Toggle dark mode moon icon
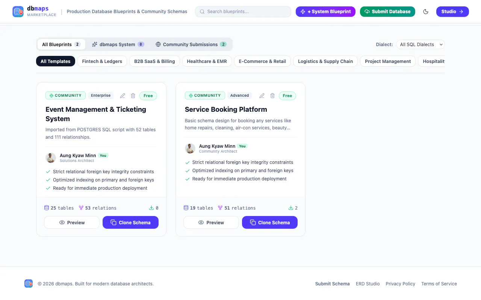The image size is (481, 300). (x=426, y=12)
